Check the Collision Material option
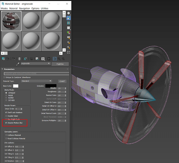This screenshot has width=179, height=163. click(x=6, y=135)
